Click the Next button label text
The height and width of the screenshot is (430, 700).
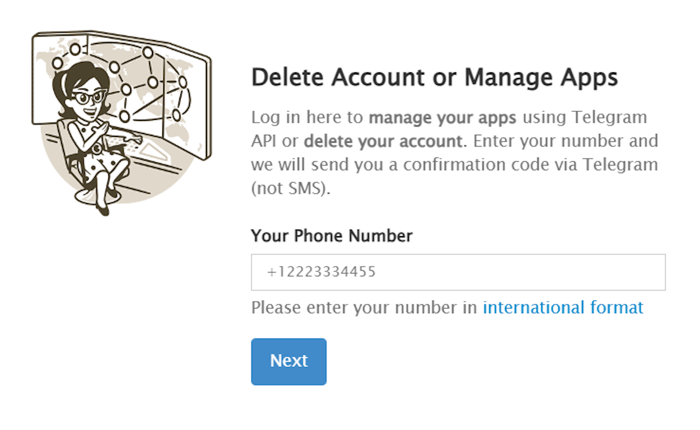[288, 361]
